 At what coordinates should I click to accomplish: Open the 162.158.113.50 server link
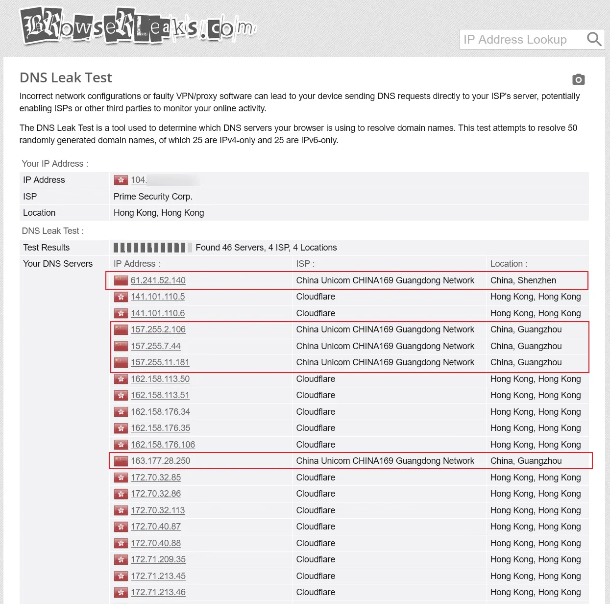(x=160, y=378)
